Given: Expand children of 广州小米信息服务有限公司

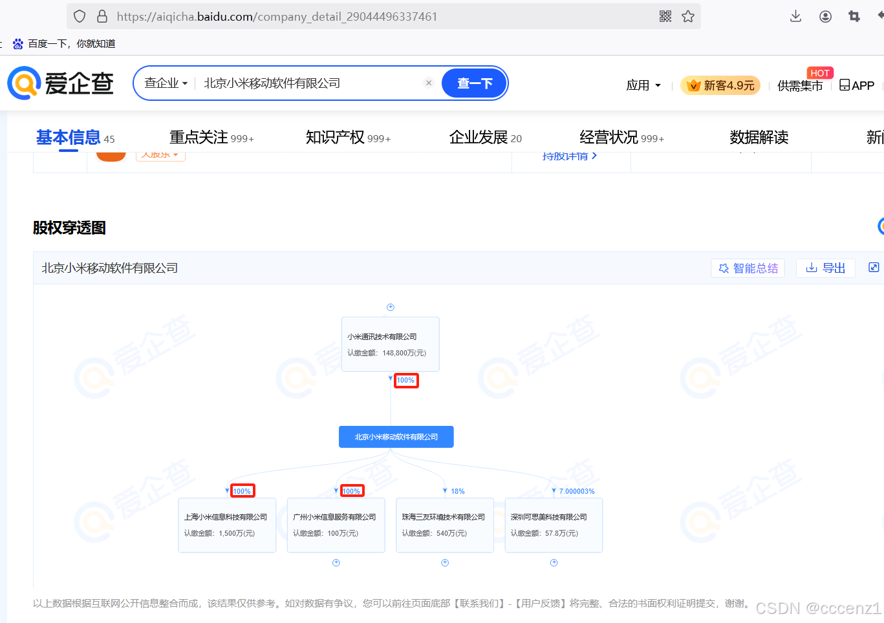Looking at the screenshot, I should tap(336, 563).
